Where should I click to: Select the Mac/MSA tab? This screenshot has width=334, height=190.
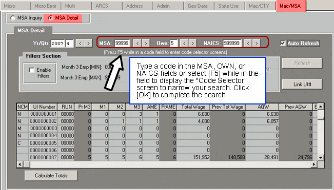pyautogui.click(x=291, y=6)
